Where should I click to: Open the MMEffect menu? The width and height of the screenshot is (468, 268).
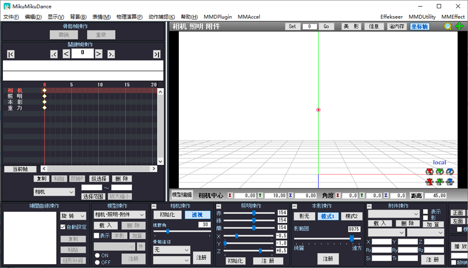[x=453, y=17]
